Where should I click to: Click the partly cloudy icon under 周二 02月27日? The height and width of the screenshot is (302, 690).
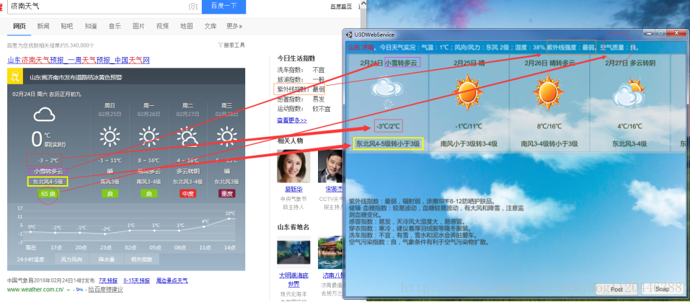188,137
